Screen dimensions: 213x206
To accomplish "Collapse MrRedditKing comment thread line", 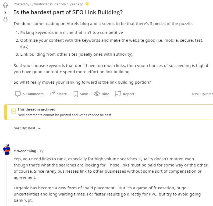I will pyautogui.click(x=6, y=181).
